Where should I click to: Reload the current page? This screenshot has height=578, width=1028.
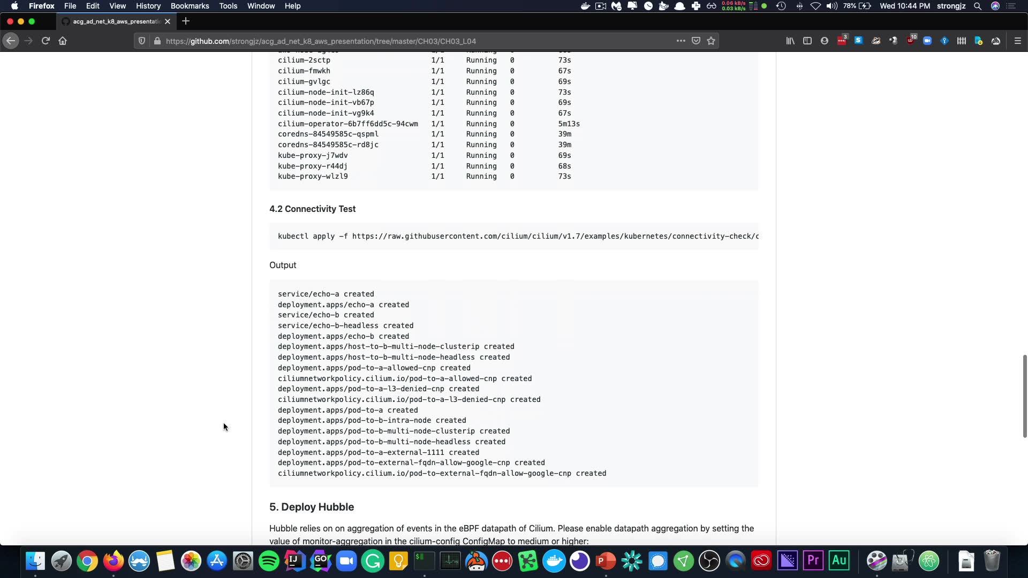[x=46, y=41]
